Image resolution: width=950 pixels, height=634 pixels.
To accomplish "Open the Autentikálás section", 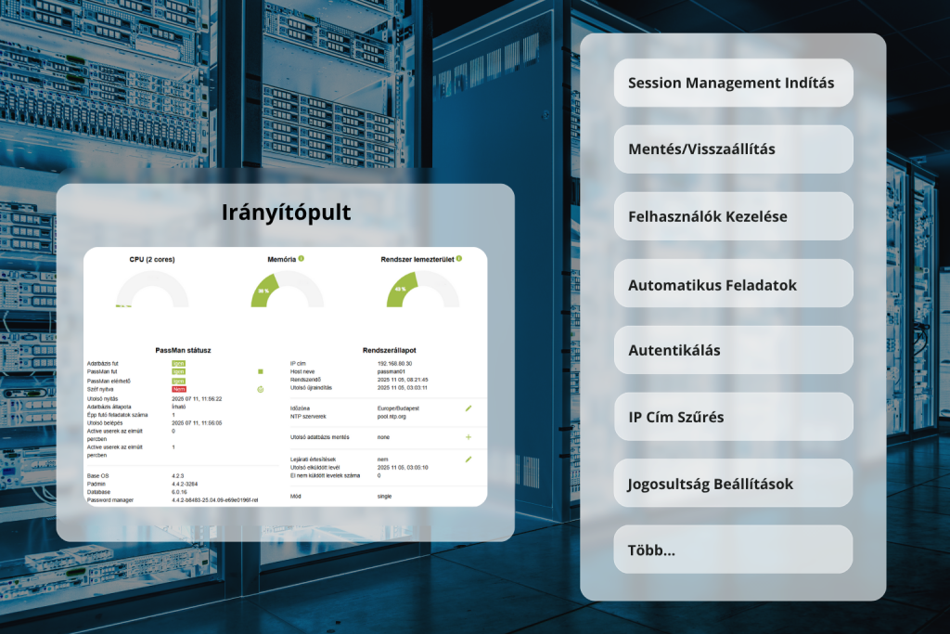I will tap(733, 350).
